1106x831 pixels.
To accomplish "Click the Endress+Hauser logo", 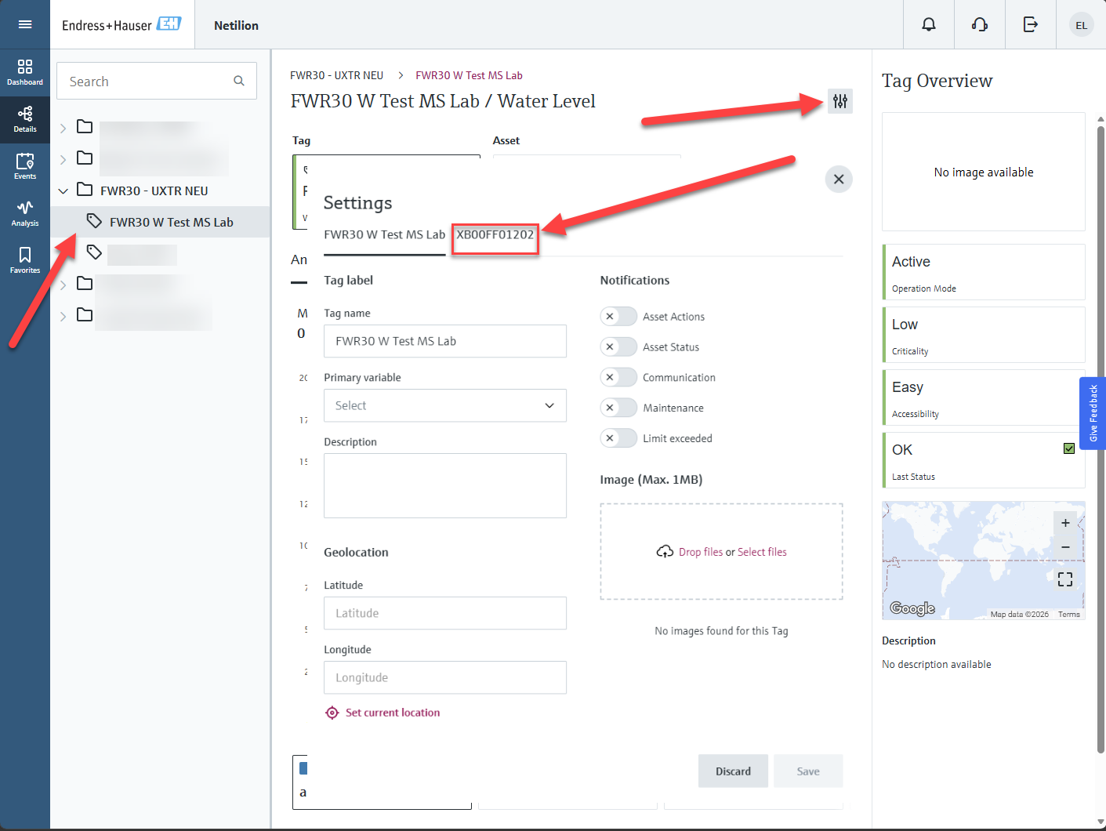I will (x=121, y=25).
